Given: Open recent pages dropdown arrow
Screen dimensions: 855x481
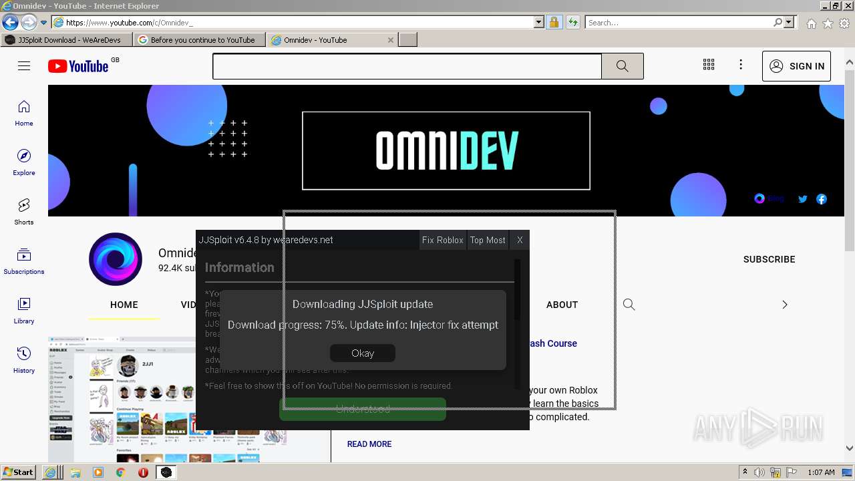Looking at the screenshot, I should pos(44,23).
